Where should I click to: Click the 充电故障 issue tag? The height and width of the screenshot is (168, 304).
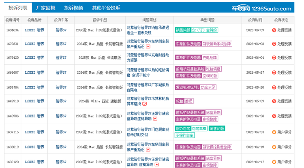pos(210,57)
